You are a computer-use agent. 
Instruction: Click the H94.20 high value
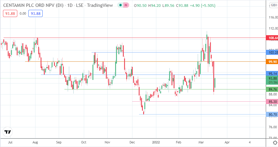coord(154,5)
